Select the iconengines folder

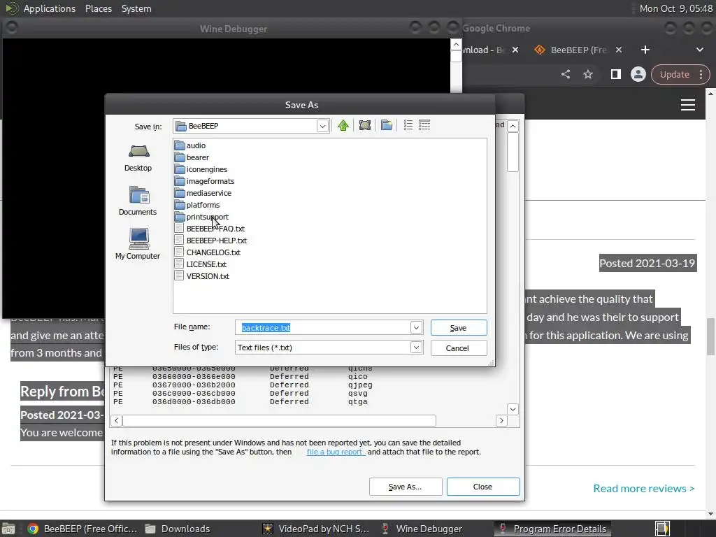click(x=201, y=169)
